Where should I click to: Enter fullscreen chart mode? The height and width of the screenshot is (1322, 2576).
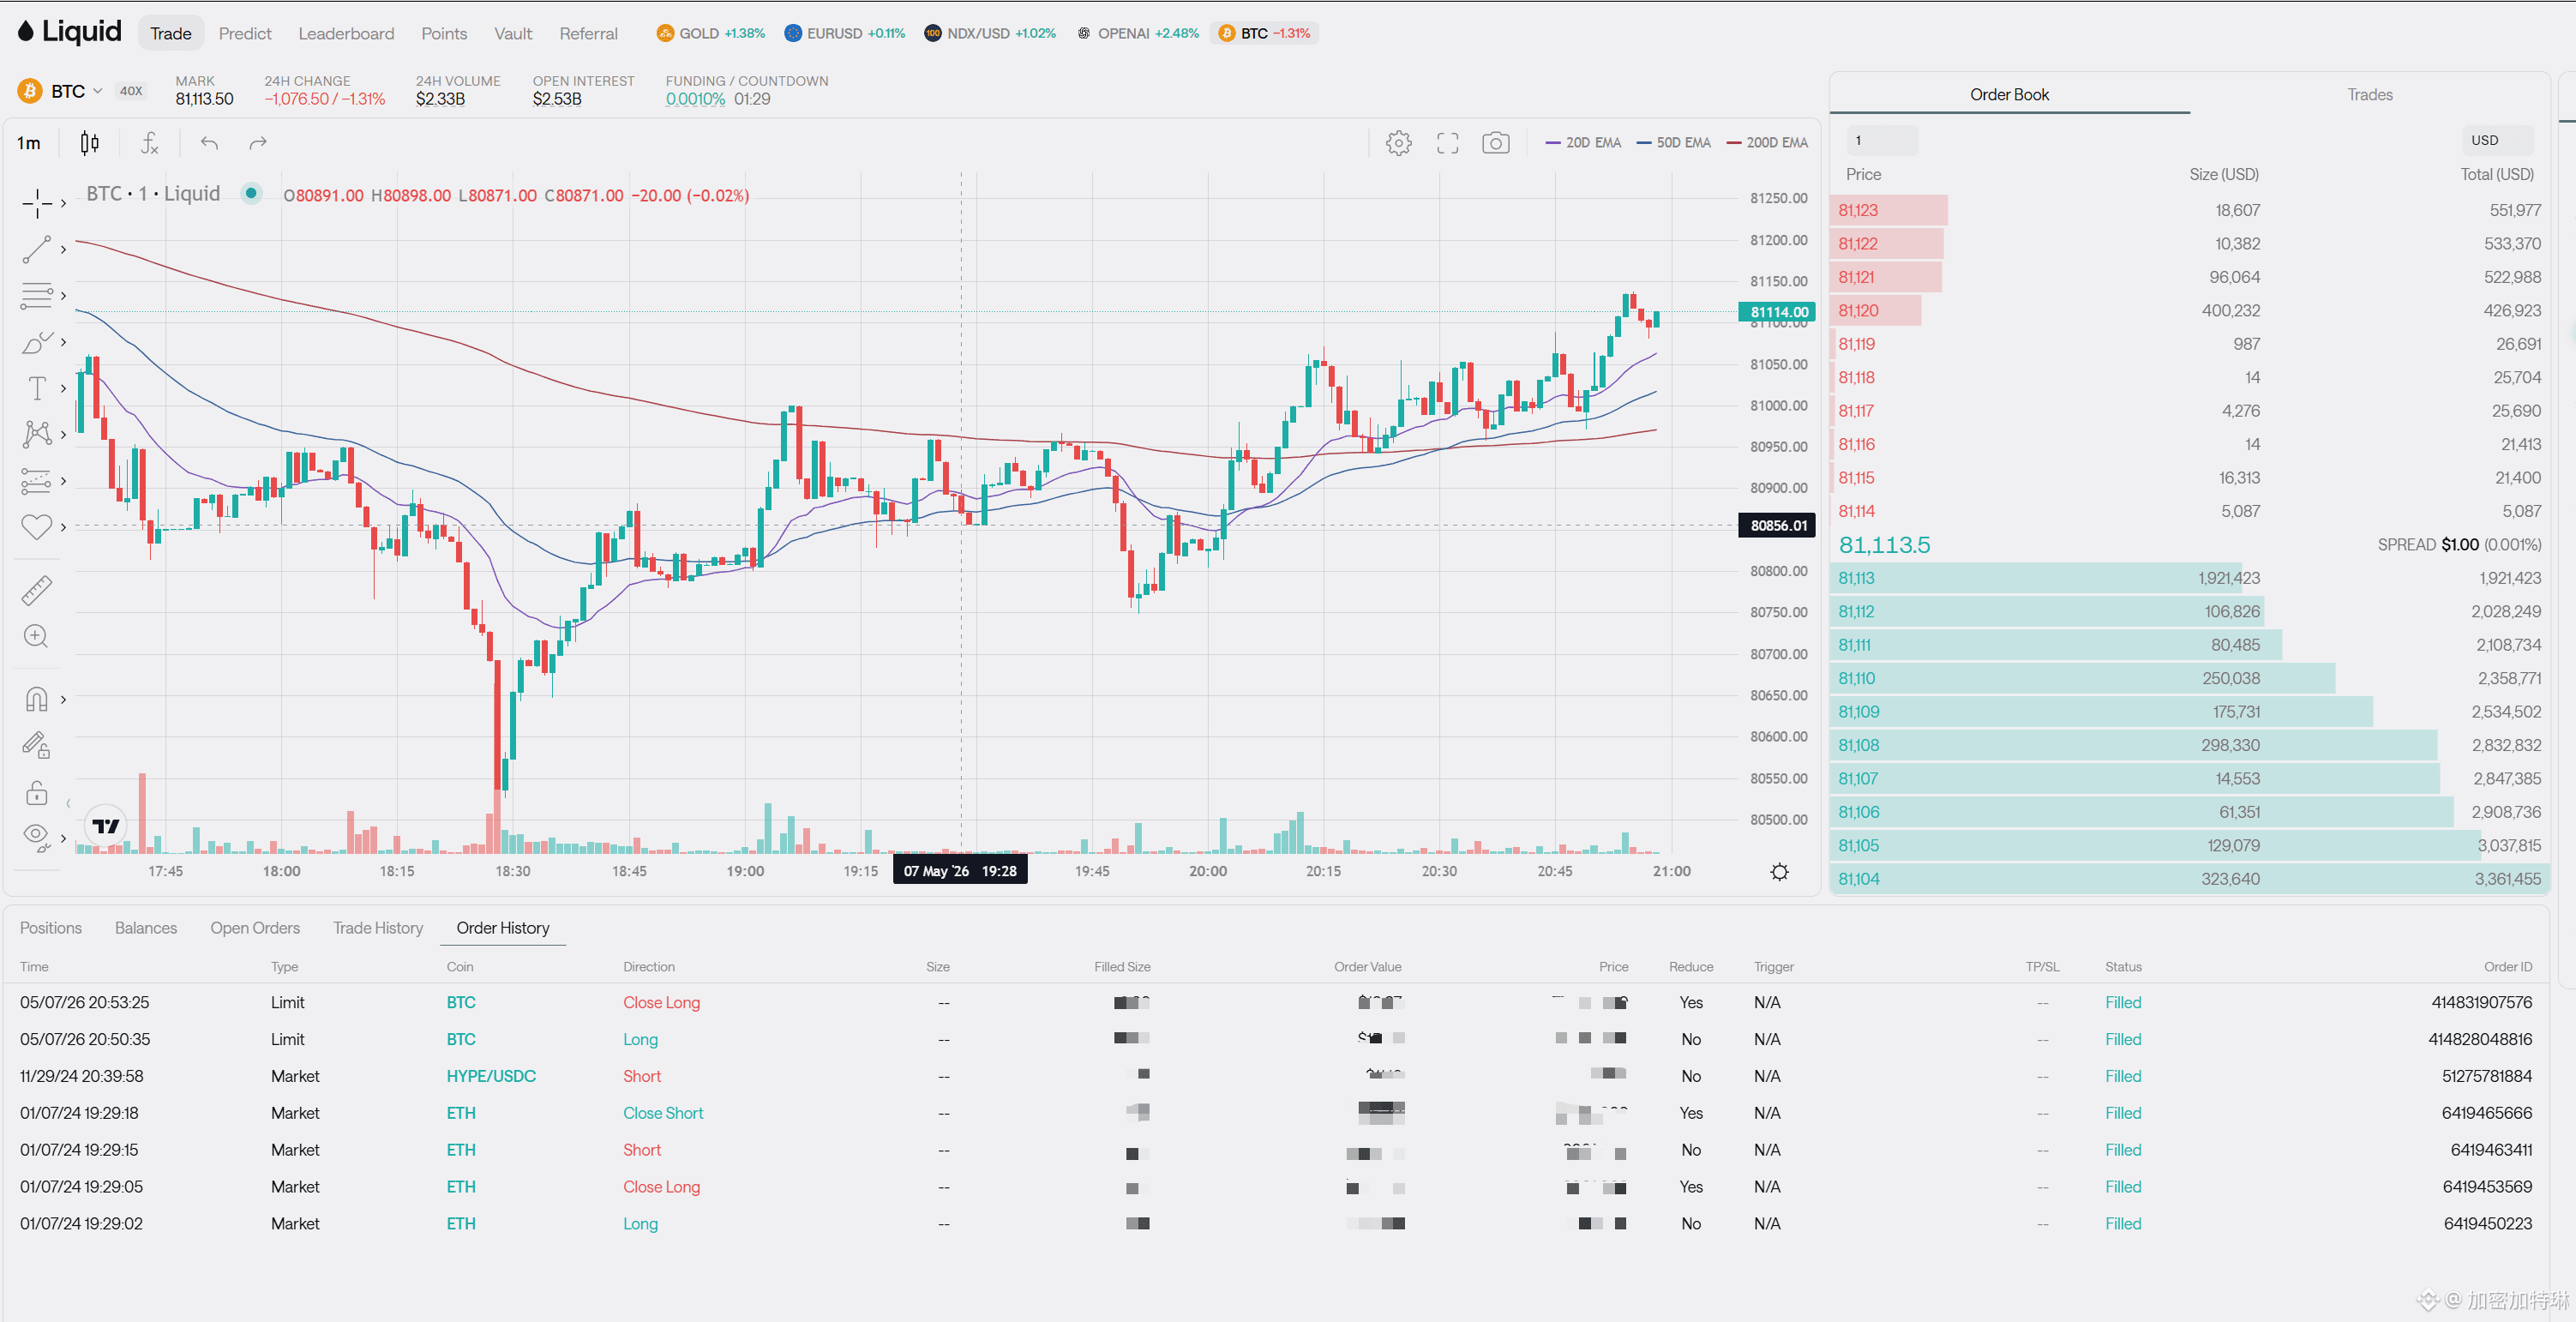(x=1447, y=143)
